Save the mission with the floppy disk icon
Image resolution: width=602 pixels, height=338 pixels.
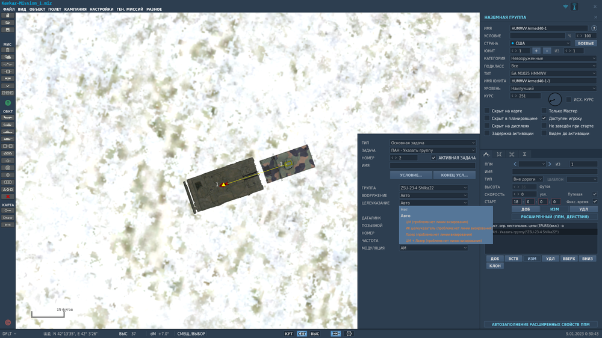pyautogui.click(x=8, y=30)
